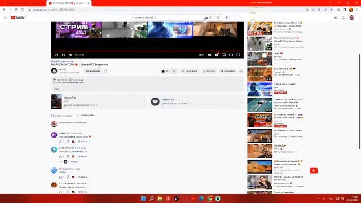This screenshot has width=361, height=203.
Task: Share the video
Action: click(x=190, y=71)
